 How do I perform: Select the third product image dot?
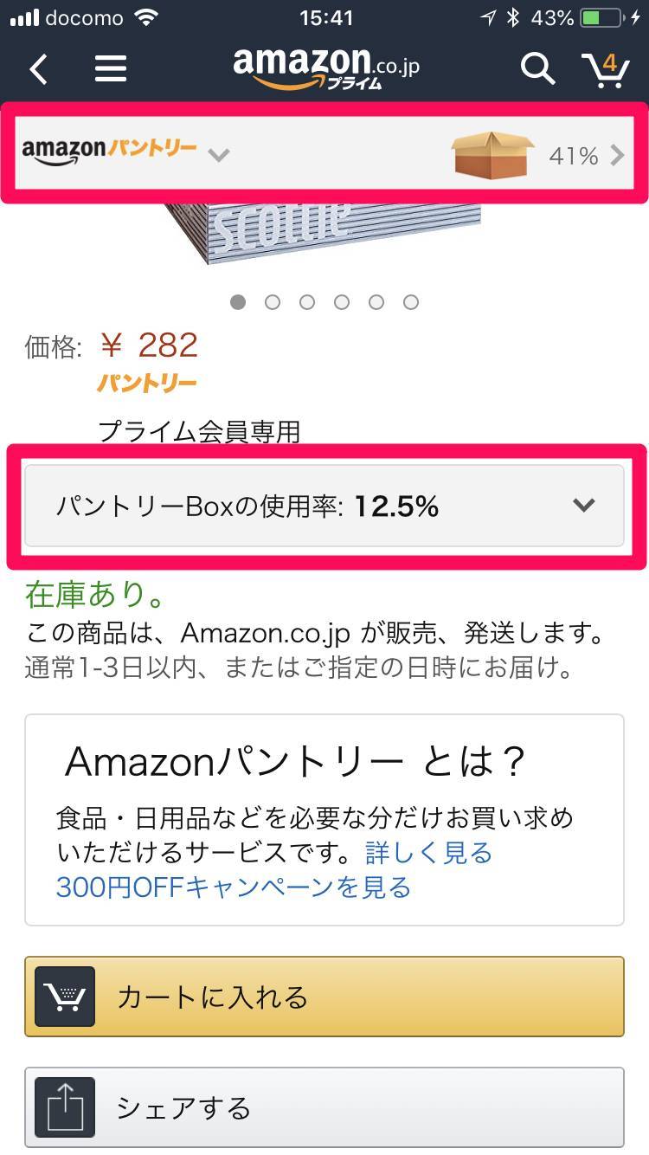pos(307,302)
